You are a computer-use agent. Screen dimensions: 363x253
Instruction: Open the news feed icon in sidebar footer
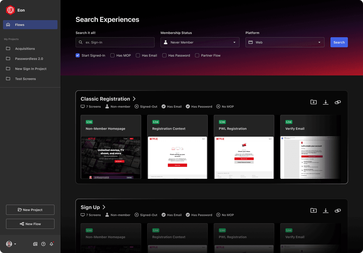[x=35, y=244]
